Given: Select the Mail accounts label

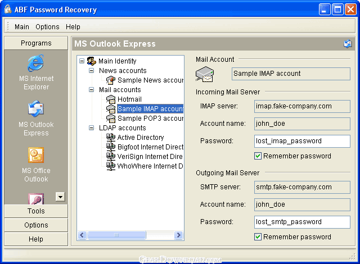Looking at the screenshot, I should point(120,90).
